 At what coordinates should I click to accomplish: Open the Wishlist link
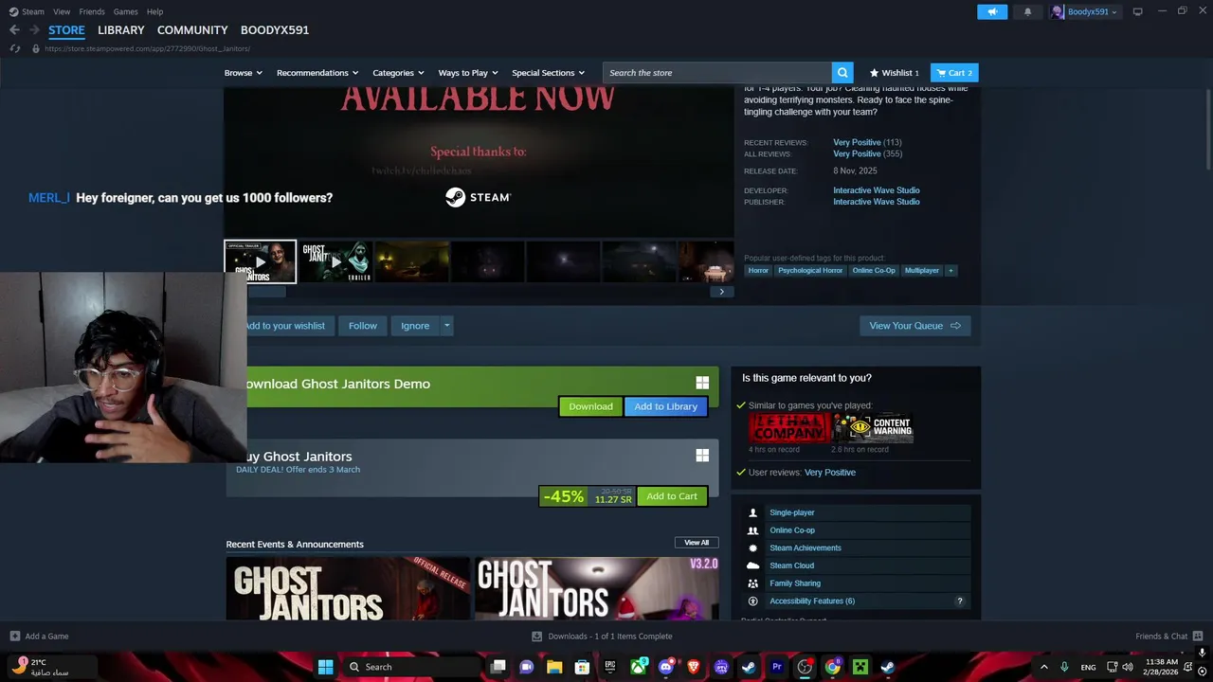point(895,73)
